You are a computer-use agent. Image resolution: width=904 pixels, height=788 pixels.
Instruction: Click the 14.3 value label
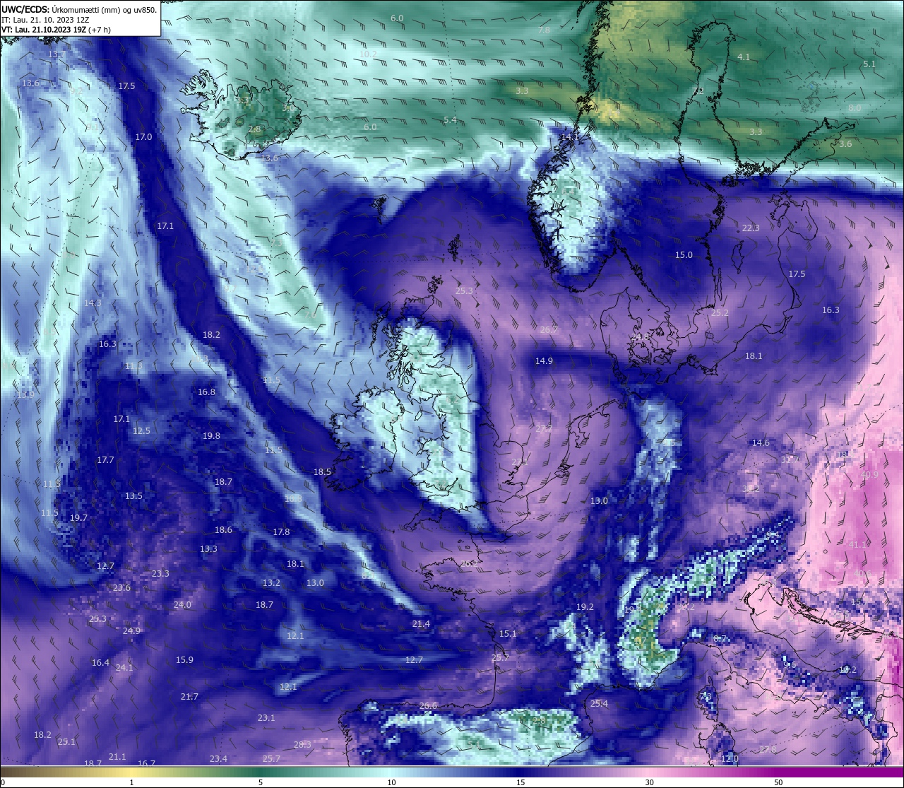pos(93,303)
